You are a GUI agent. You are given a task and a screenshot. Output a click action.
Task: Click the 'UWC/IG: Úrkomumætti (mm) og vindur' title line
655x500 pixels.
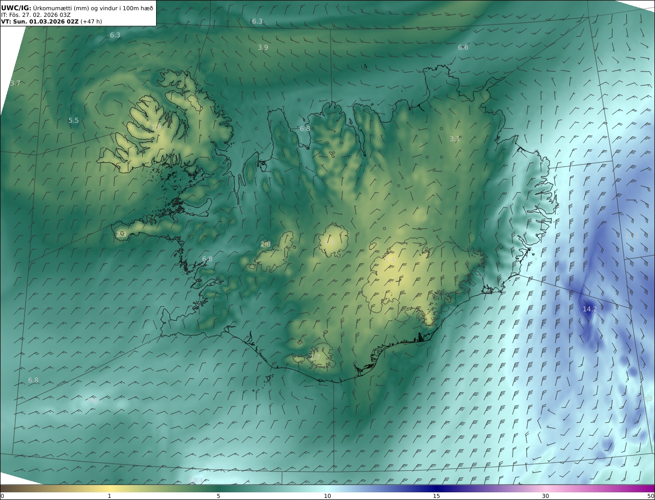pyautogui.click(x=77, y=8)
